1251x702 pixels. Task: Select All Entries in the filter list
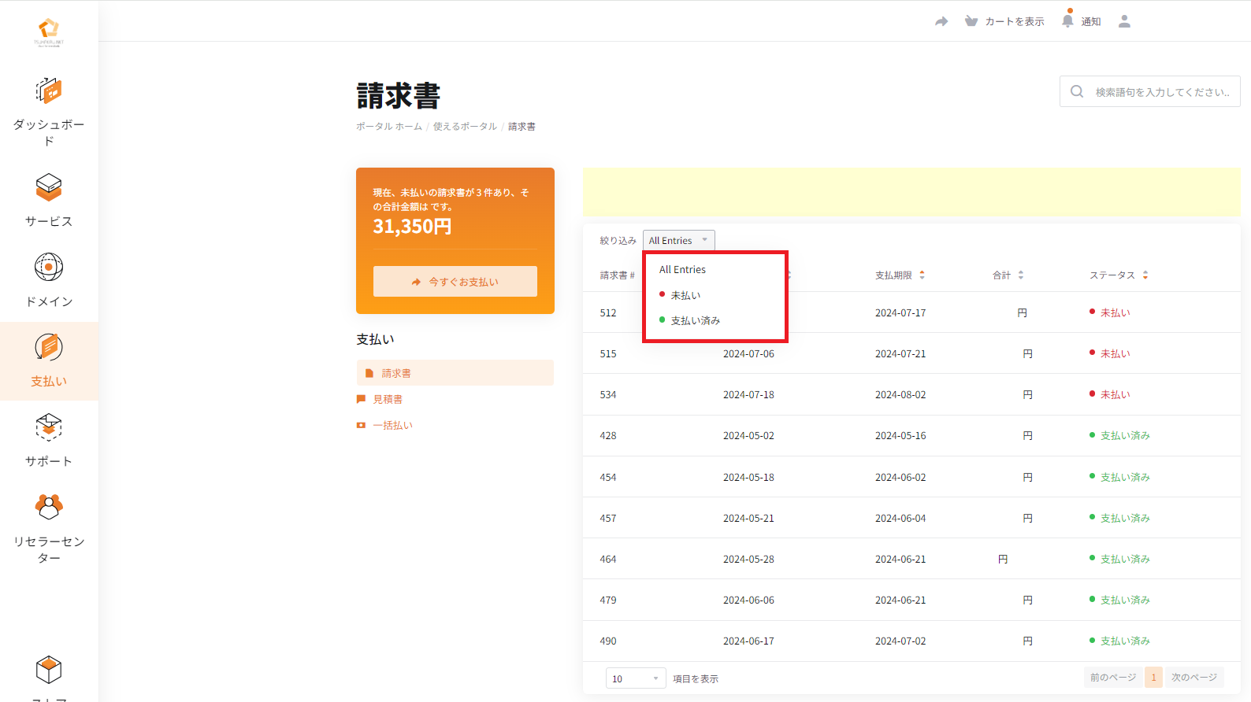pos(682,269)
